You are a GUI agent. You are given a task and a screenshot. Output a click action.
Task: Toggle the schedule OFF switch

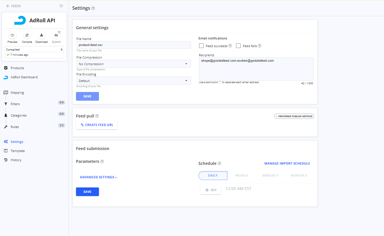[210, 190]
